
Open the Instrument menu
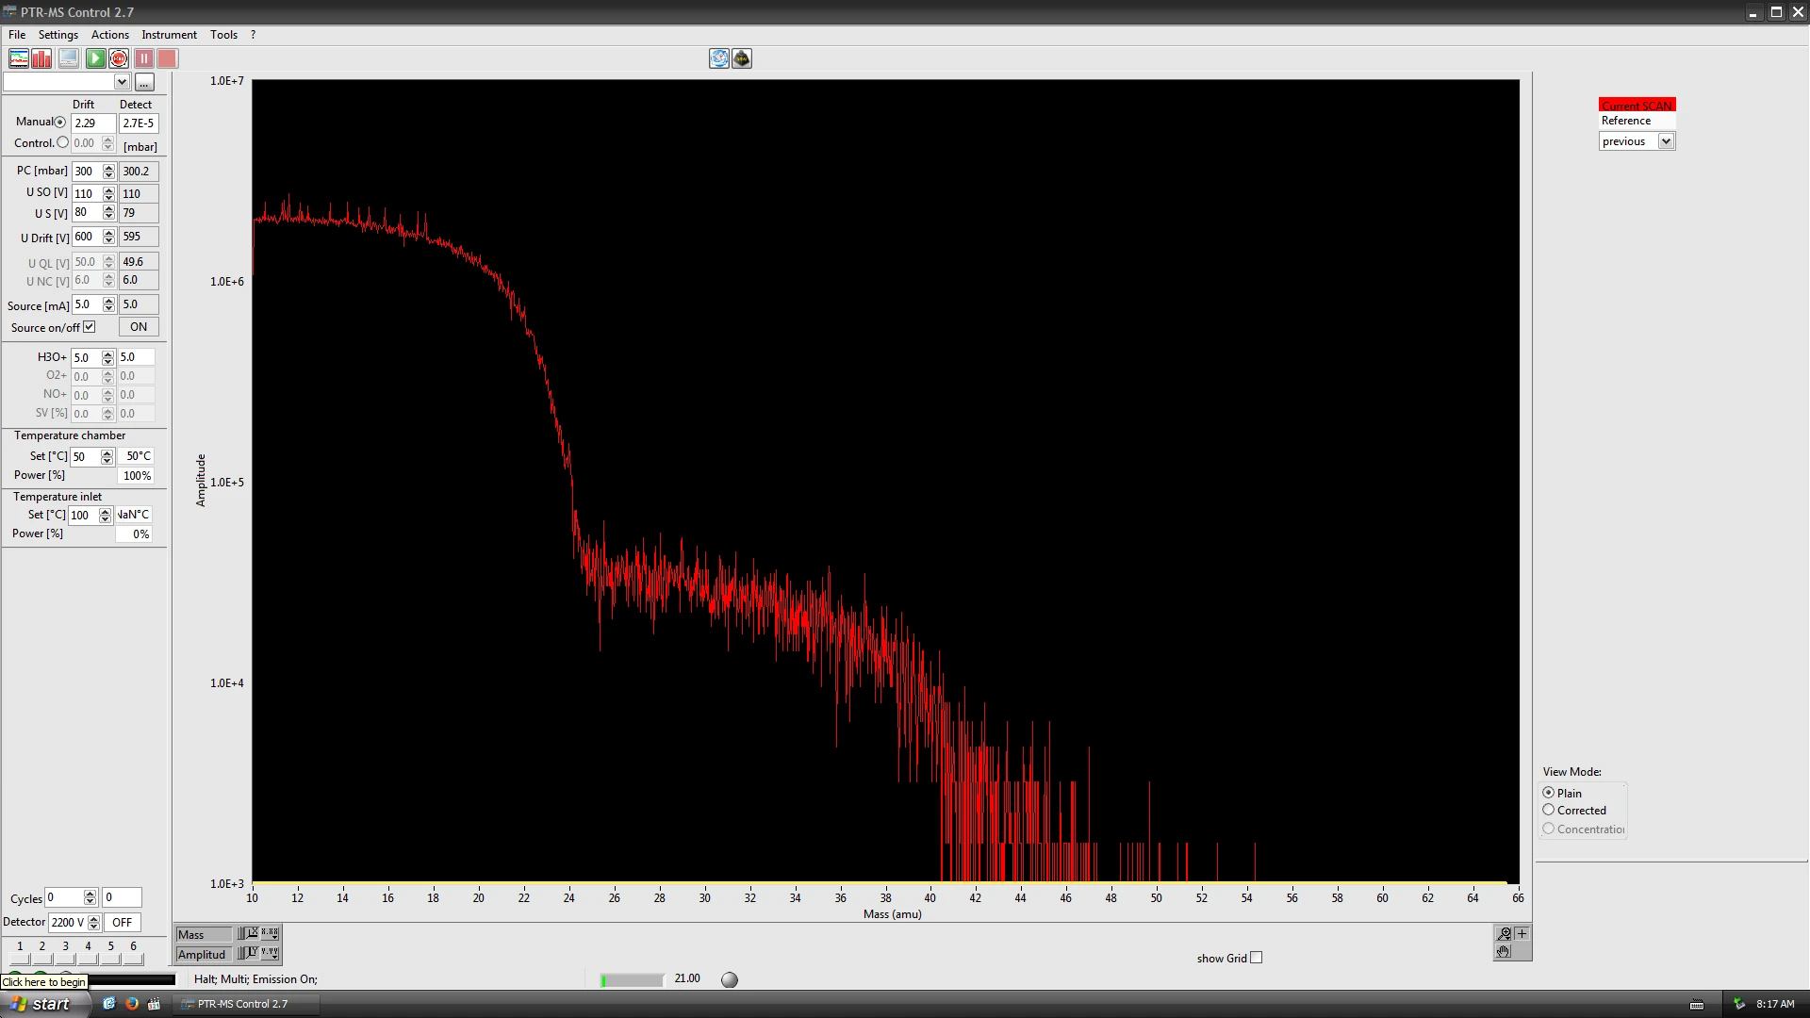pos(169,35)
